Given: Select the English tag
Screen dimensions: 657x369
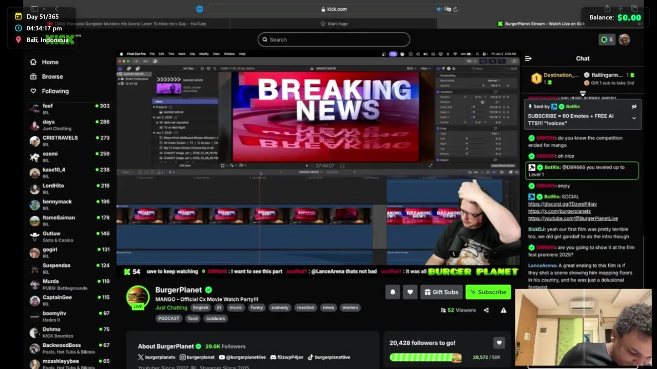Looking at the screenshot, I should click(201, 307).
